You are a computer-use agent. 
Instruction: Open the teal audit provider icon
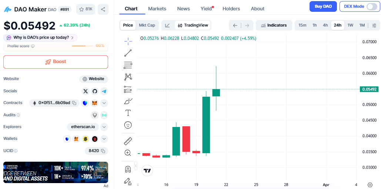[104, 115]
